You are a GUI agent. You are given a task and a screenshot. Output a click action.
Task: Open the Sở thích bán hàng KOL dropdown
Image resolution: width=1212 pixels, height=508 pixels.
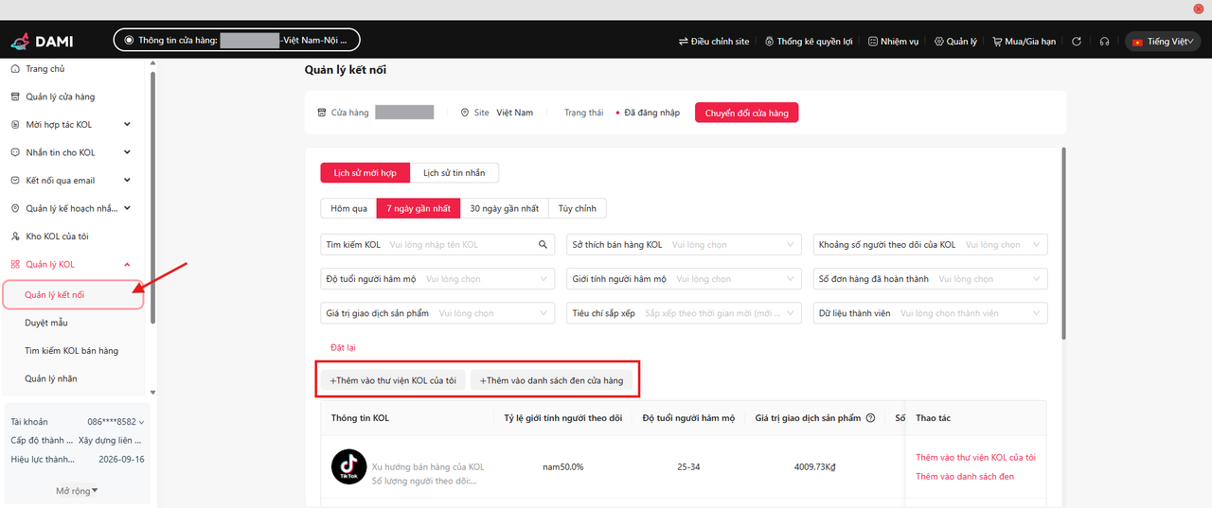tap(684, 245)
